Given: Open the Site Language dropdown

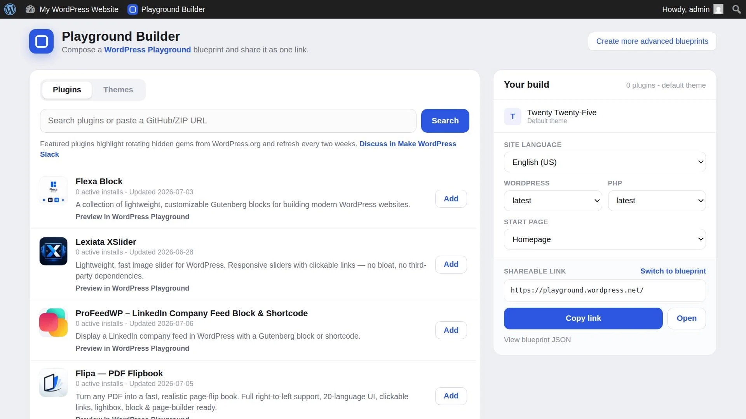Looking at the screenshot, I should [x=605, y=162].
